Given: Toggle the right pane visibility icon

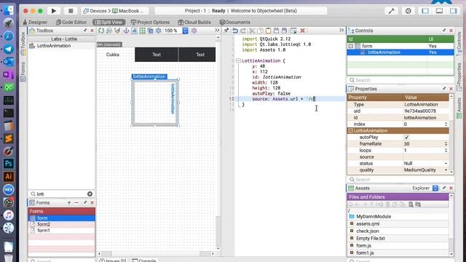Looking at the screenshot, I should tap(453, 11).
